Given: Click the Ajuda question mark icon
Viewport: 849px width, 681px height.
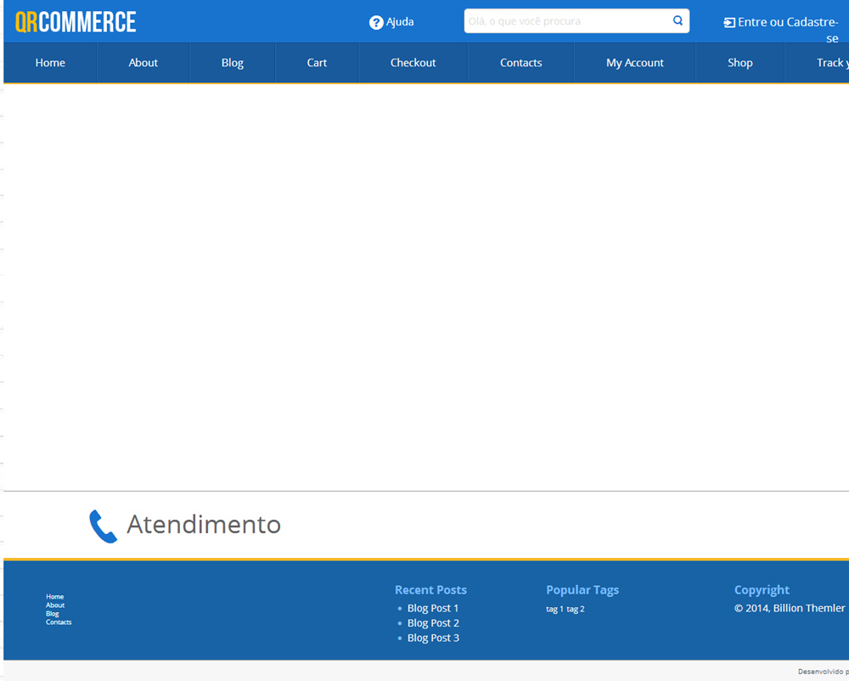Looking at the screenshot, I should tap(376, 23).
